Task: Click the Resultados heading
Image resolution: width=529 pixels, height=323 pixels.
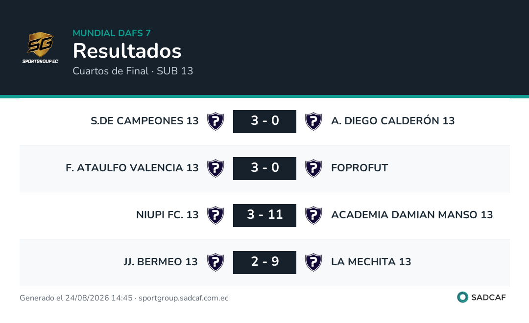Action: pyautogui.click(x=127, y=51)
